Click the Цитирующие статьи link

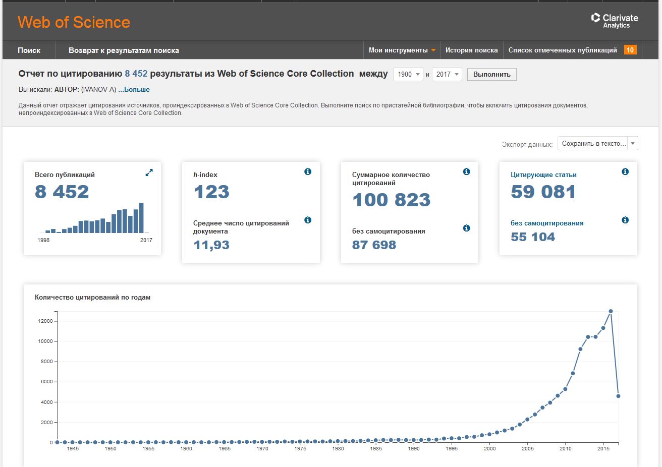click(543, 175)
